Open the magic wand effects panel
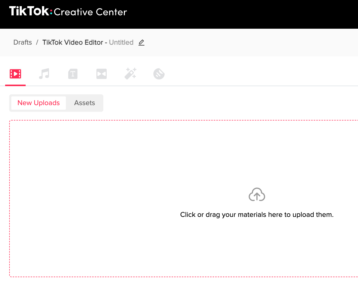 coord(130,74)
